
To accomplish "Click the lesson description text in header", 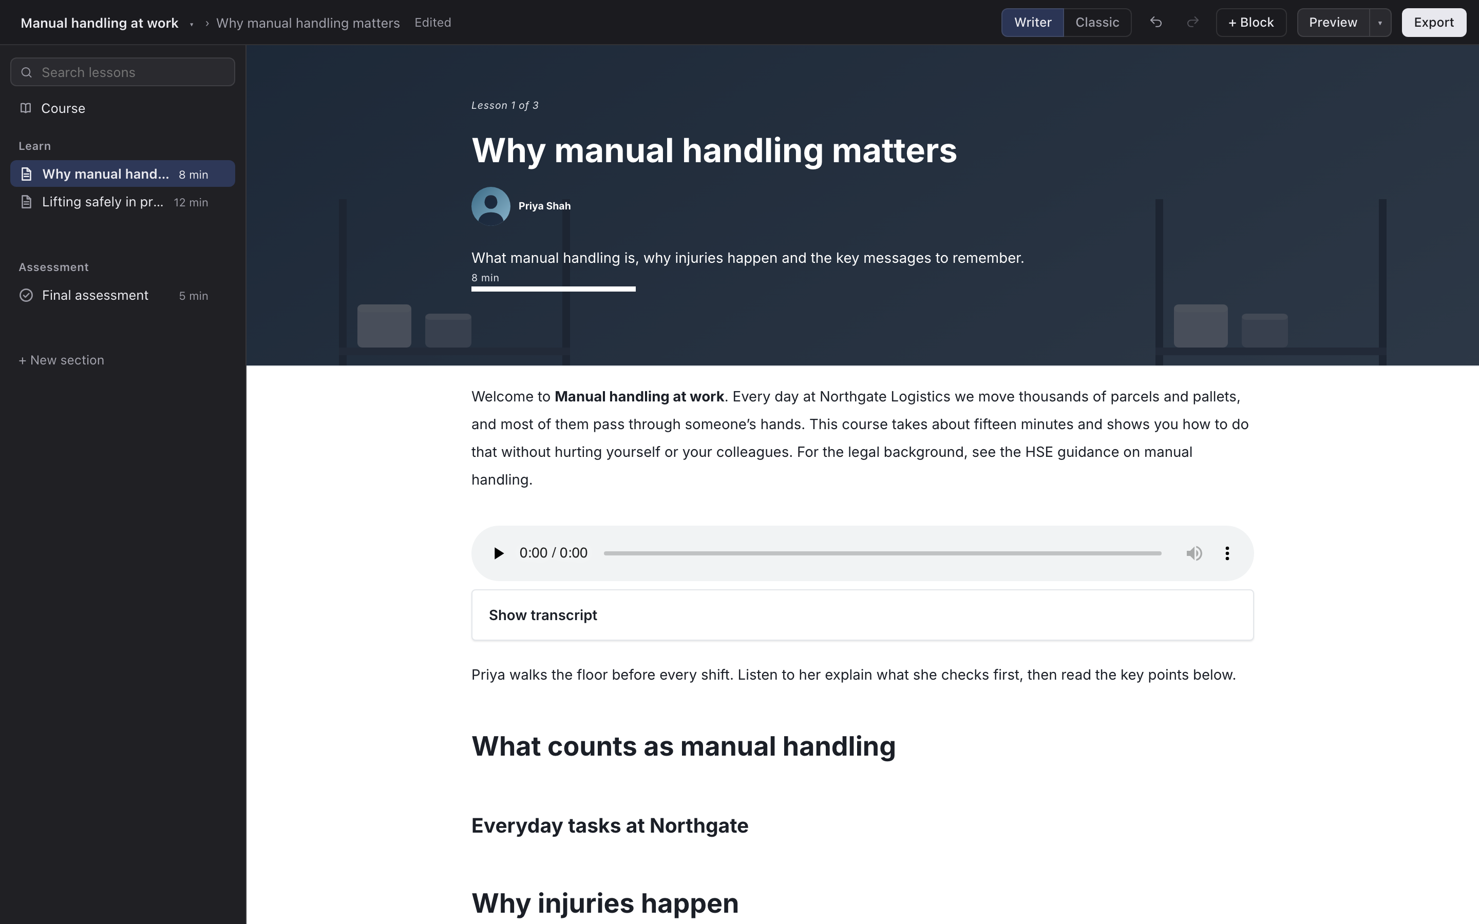I will coord(747,258).
